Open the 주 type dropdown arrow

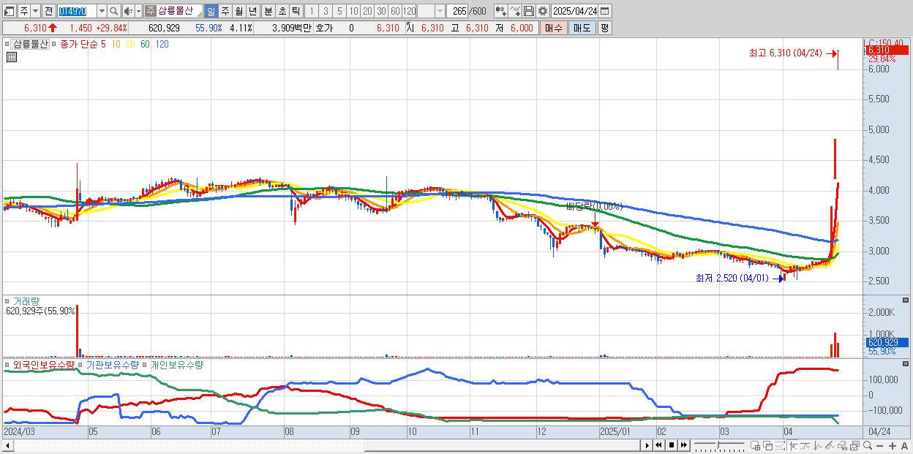coord(36,11)
